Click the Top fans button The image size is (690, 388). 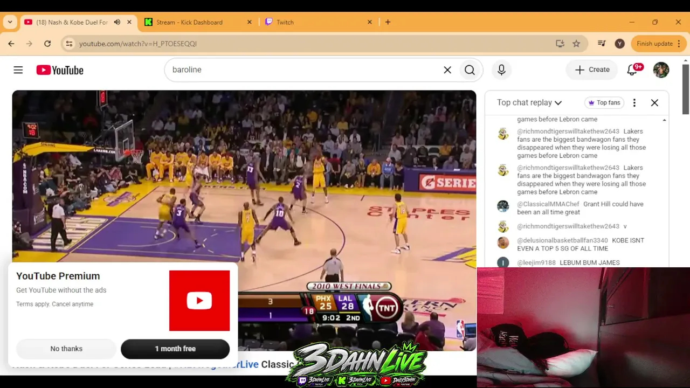coord(604,102)
